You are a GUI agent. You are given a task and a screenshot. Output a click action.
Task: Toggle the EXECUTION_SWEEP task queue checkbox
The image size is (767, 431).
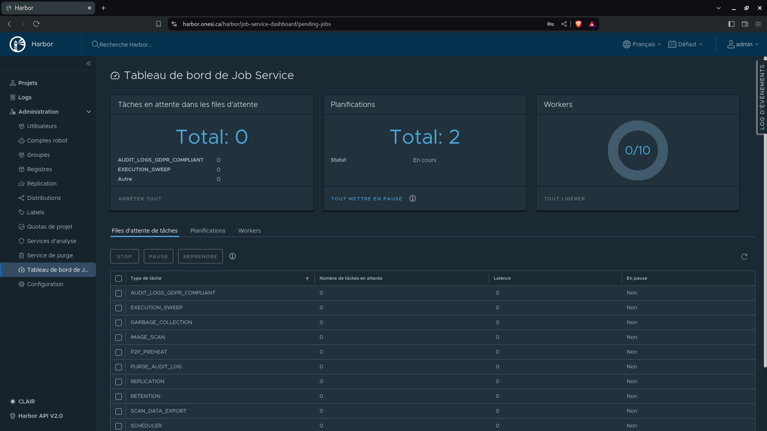[x=119, y=308]
